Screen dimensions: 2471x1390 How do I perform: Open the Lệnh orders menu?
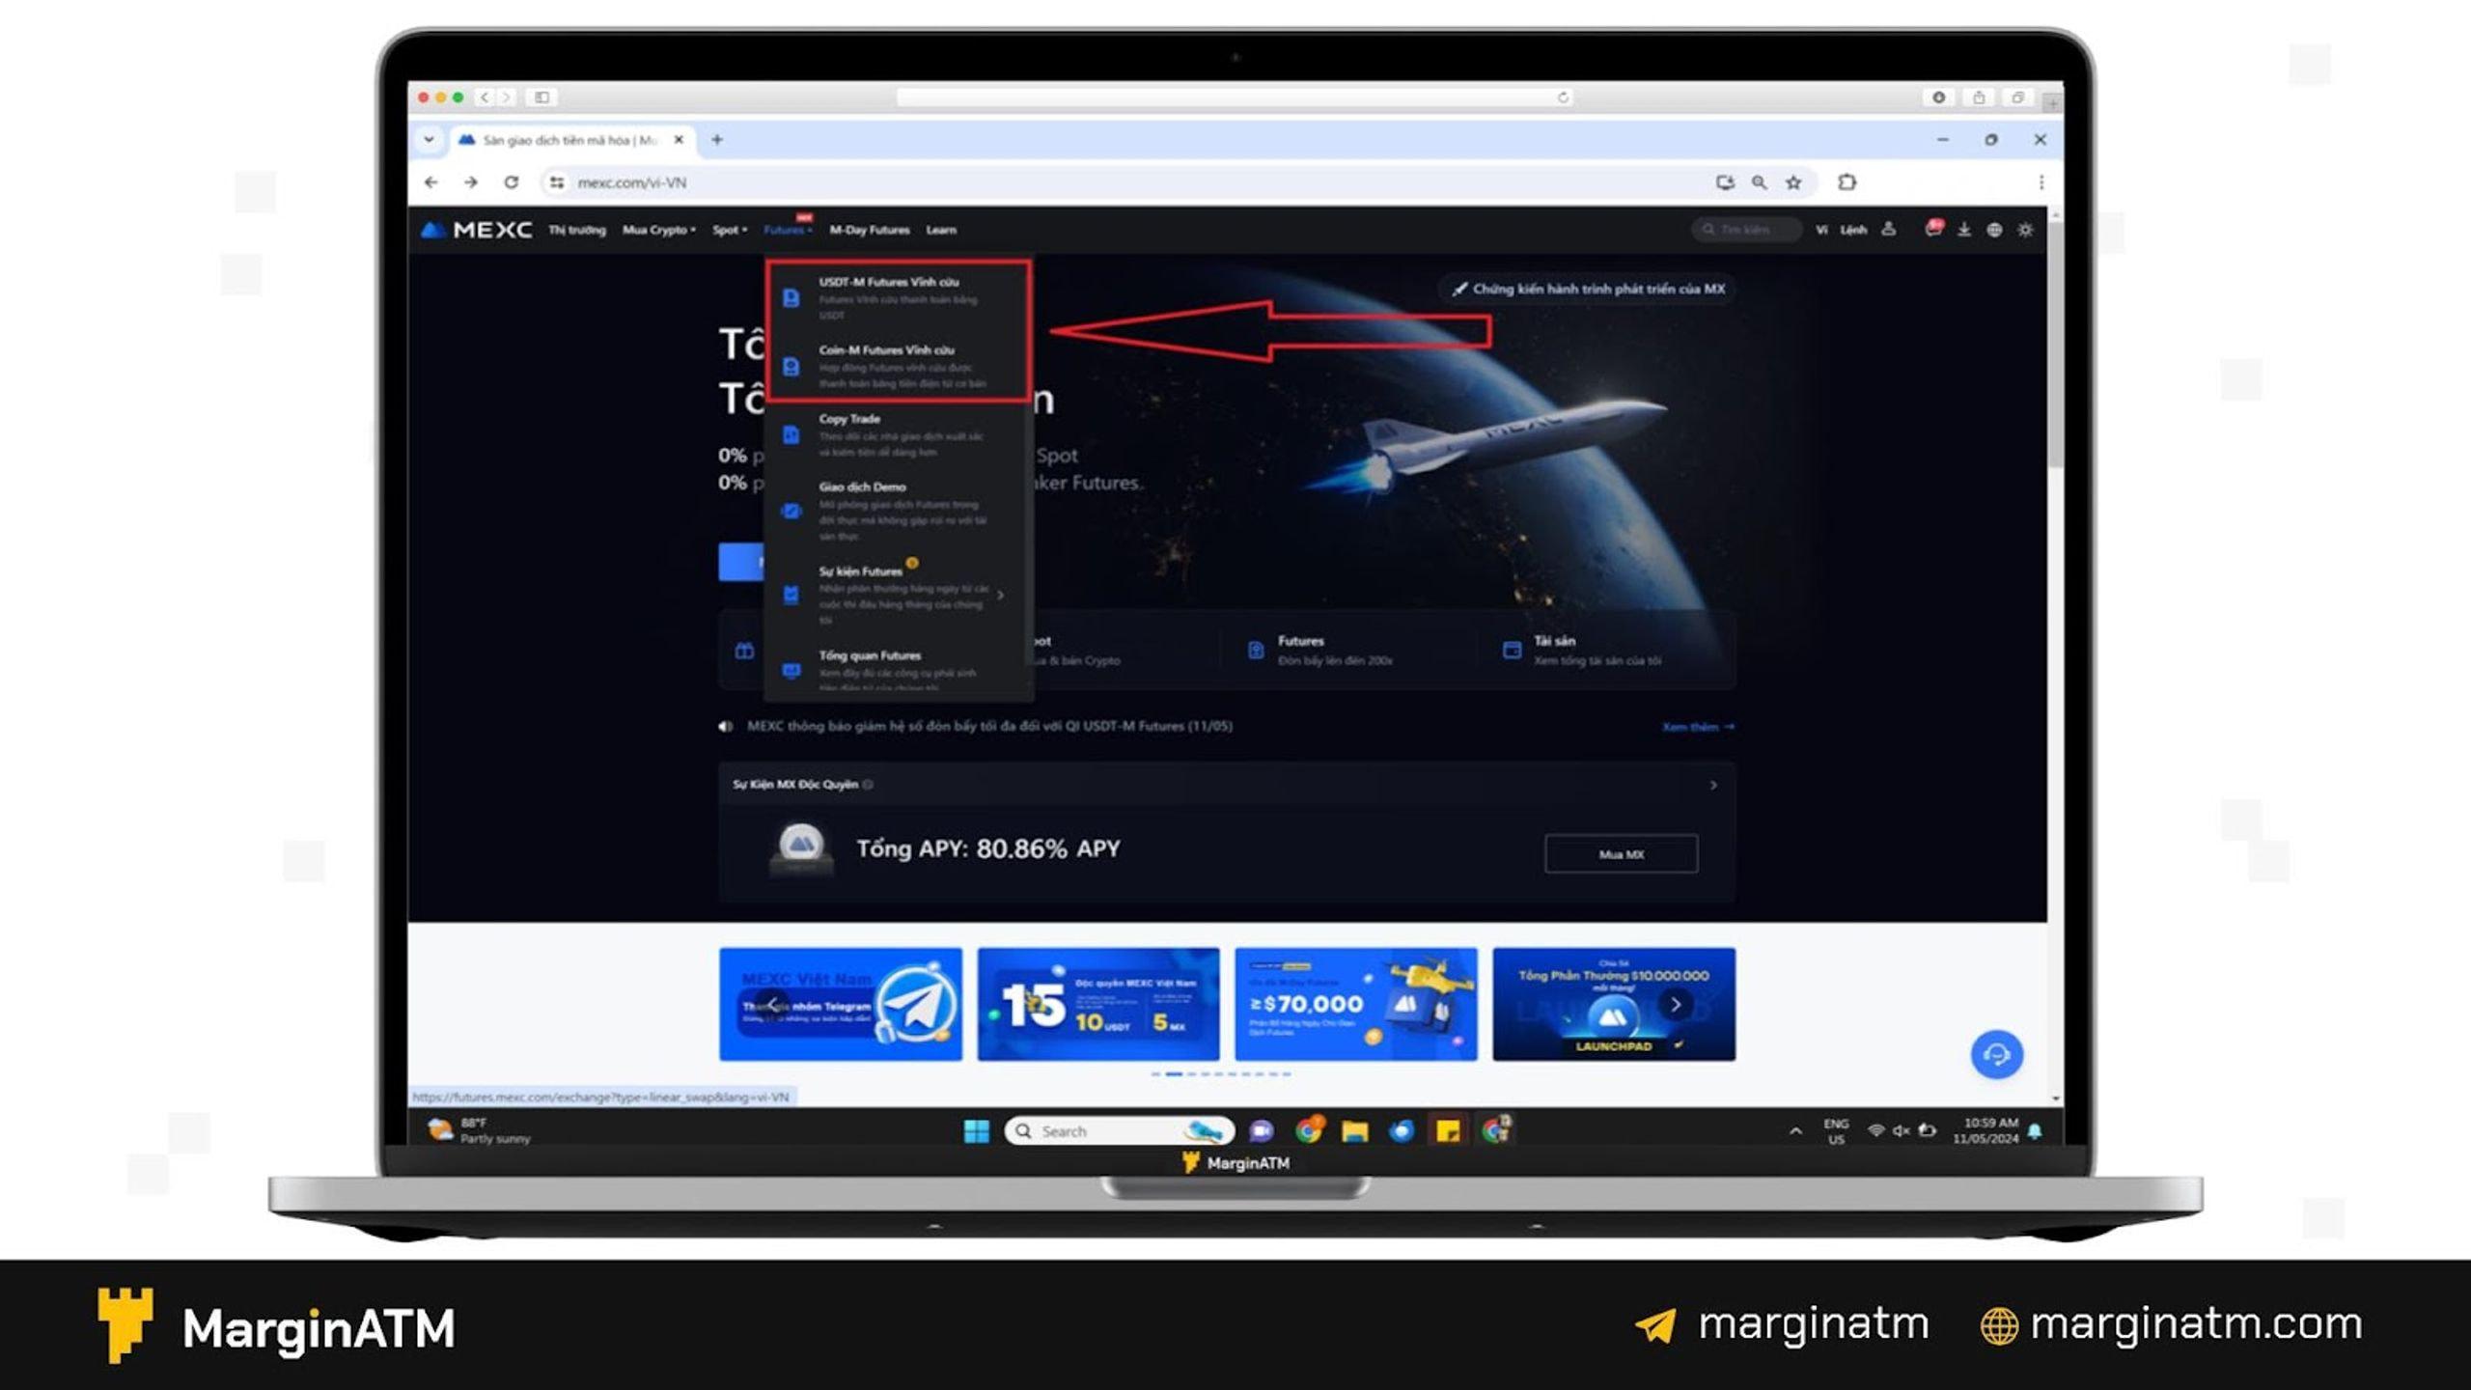pyautogui.click(x=1853, y=230)
